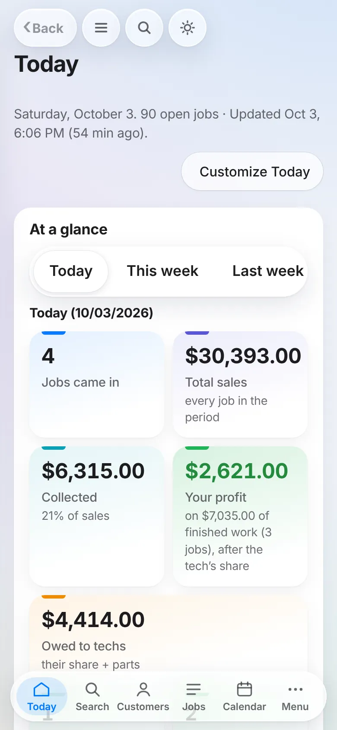Select the Today period tab
This screenshot has width=337, height=730.
pyautogui.click(x=71, y=271)
